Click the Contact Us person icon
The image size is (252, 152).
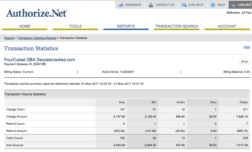151,5
